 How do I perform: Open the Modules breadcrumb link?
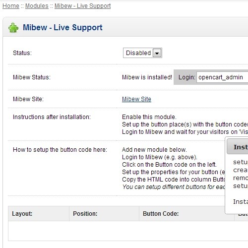click(37, 6)
